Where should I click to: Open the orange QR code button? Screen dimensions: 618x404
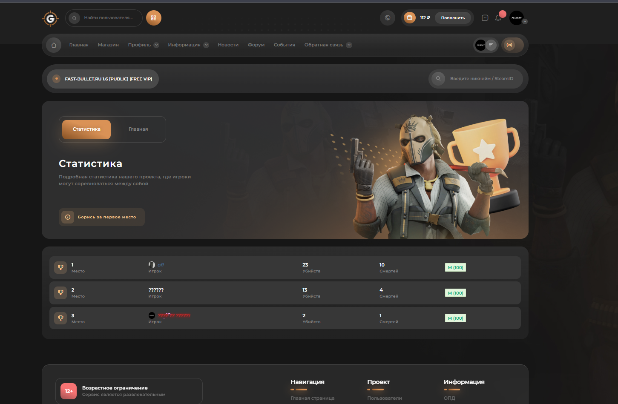(x=154, y=18)
